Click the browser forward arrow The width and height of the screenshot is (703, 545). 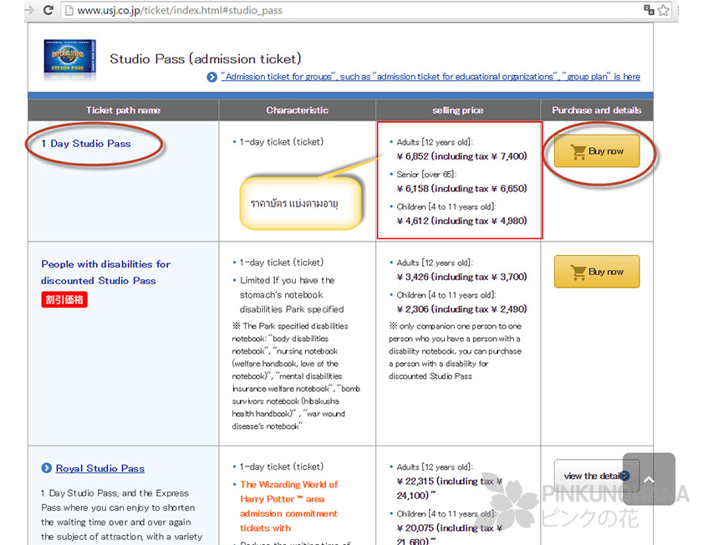[x=29, y=10]
